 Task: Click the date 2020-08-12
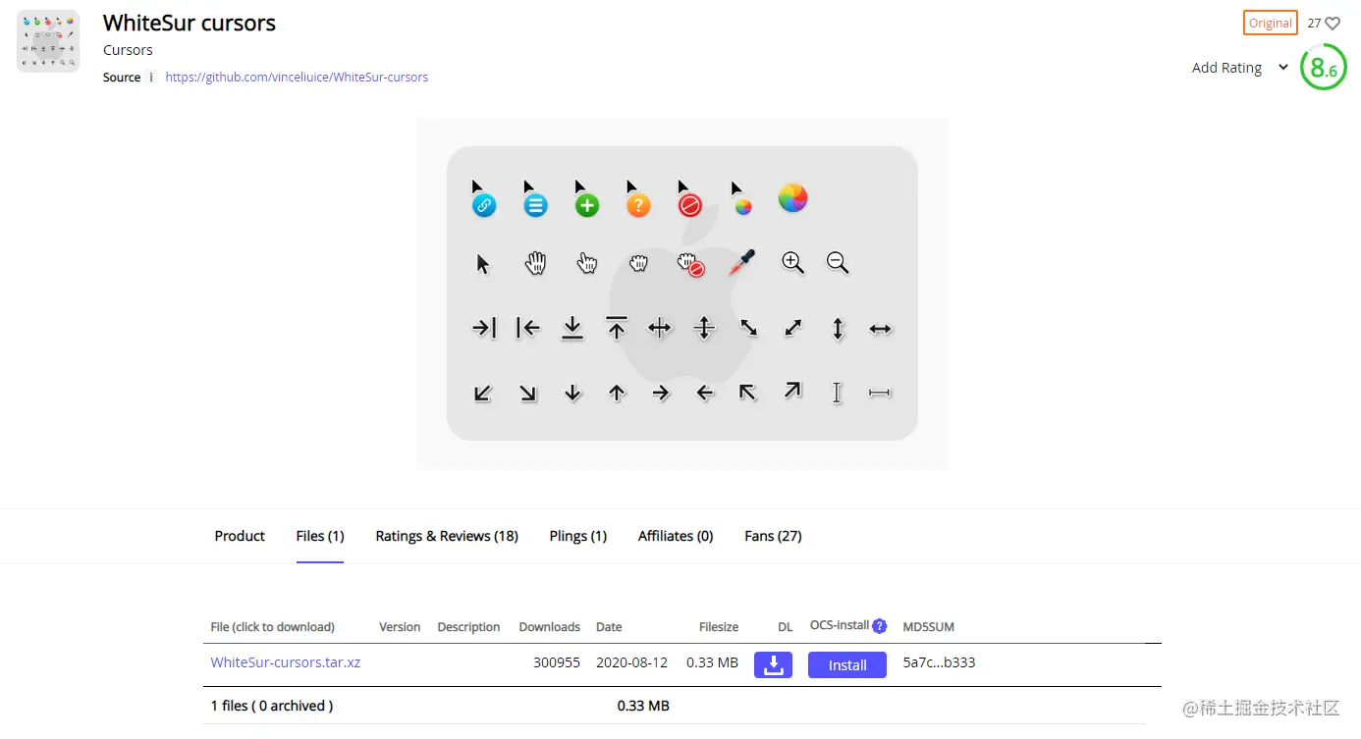(631, 662)
